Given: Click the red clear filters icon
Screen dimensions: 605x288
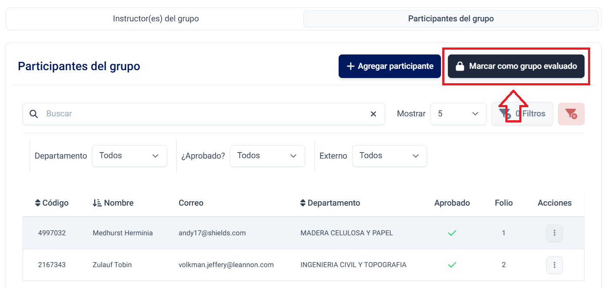Looking at the screenshot, I should coord(571,114).
